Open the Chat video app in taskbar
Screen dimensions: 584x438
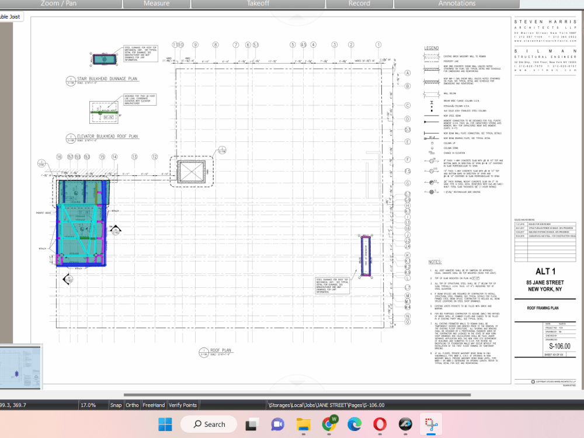click(277, 424)
